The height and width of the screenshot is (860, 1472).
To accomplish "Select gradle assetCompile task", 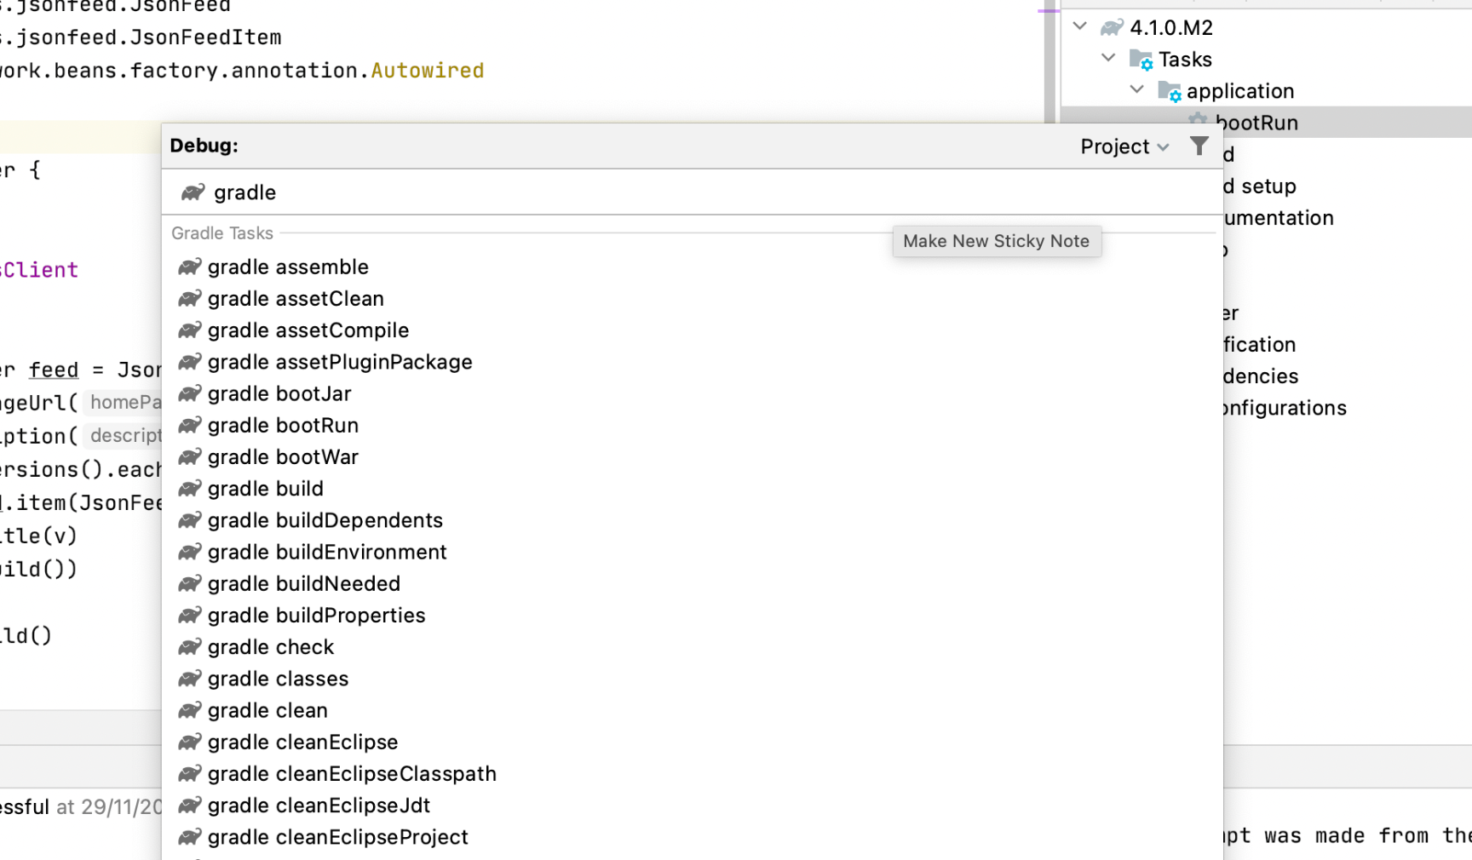I will [x=692, y=330].
